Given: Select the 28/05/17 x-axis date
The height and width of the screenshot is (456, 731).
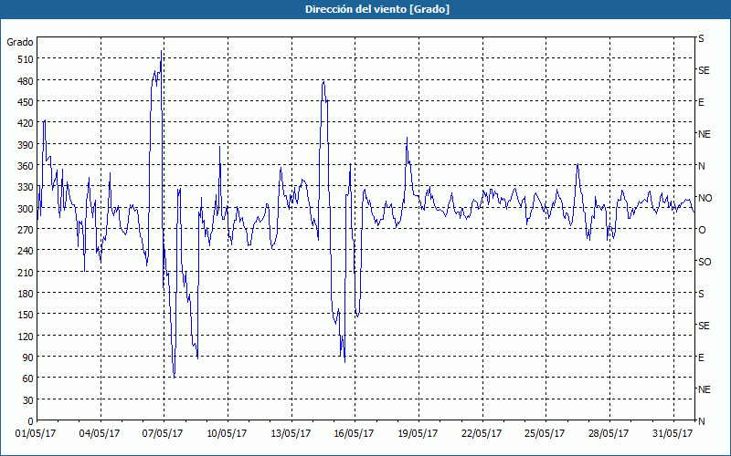Looking at the screenshot, I should click(x=609, y=434).
